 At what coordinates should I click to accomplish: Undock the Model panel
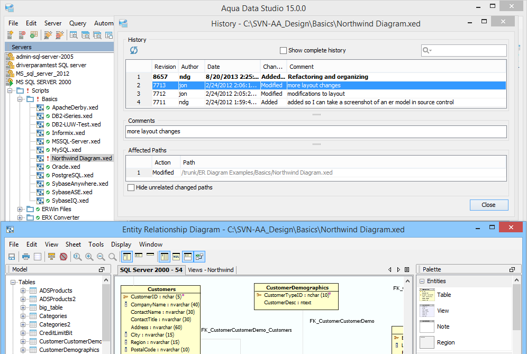[x=101, y=270]
